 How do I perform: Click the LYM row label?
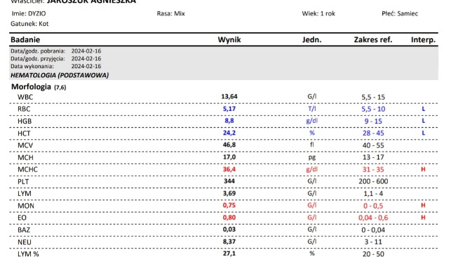tap(25, 194)
